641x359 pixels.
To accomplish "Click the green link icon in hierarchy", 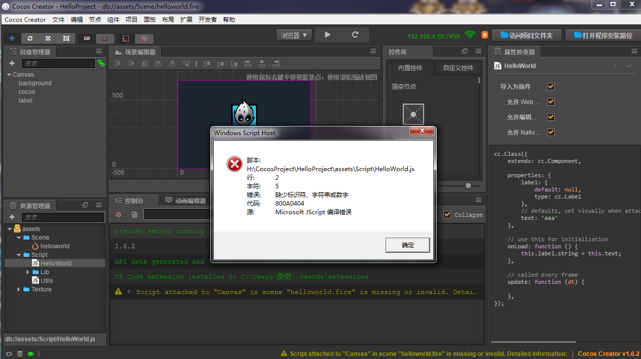I will click(x=101, y=63).
